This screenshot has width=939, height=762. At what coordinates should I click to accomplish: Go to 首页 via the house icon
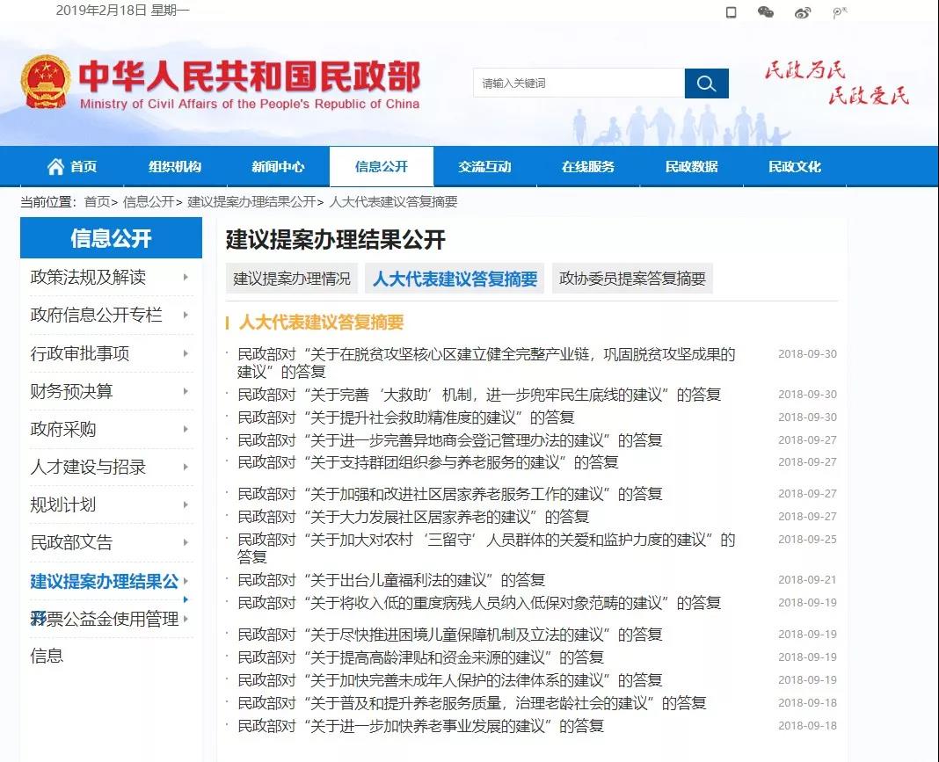[56, 166]
